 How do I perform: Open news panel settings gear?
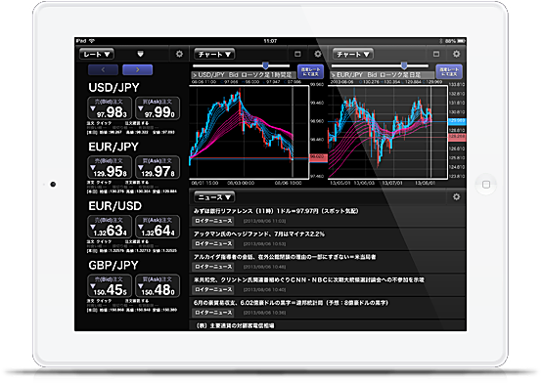coord(457,196)
